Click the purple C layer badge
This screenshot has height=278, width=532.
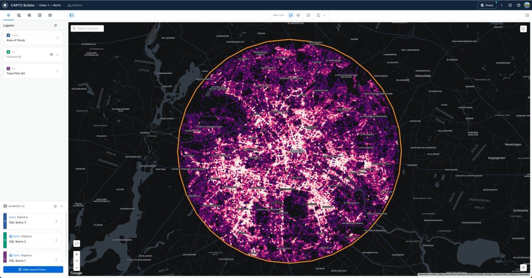[x=8, y=68]
